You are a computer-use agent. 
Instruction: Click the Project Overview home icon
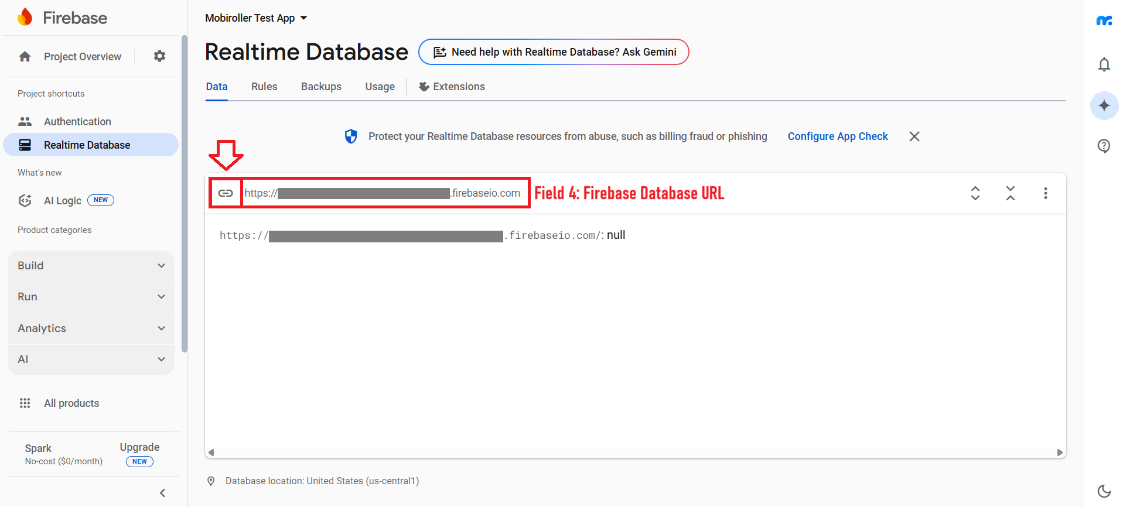(25, 56)
